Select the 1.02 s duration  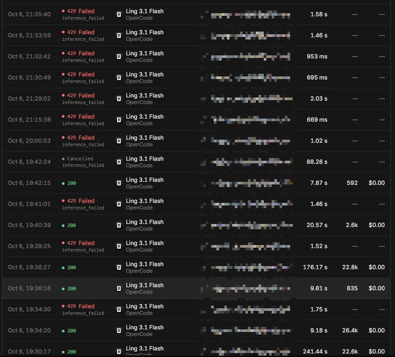pos(319,141)
